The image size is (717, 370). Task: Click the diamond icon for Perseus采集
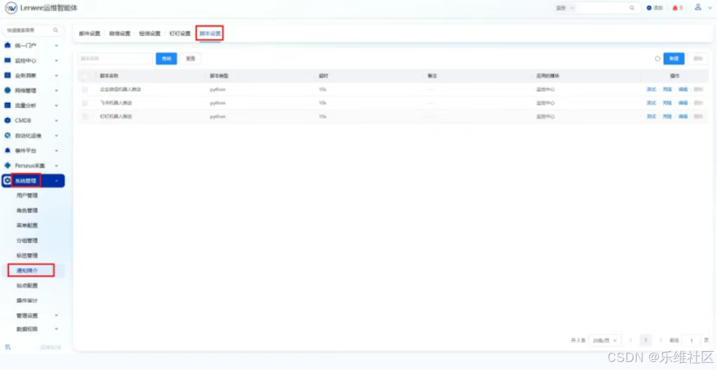(x=7, y=166)
